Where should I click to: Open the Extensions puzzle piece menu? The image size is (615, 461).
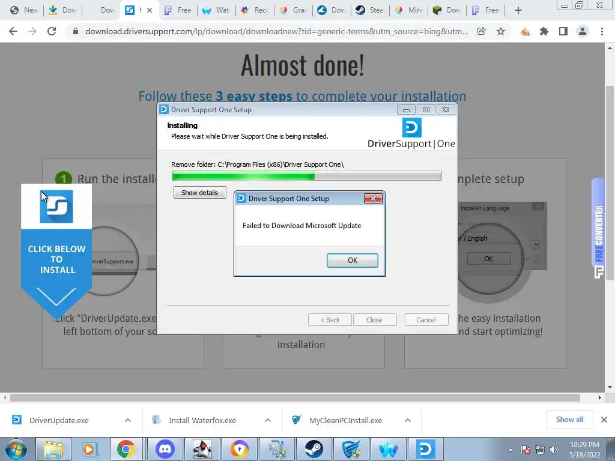544,31
